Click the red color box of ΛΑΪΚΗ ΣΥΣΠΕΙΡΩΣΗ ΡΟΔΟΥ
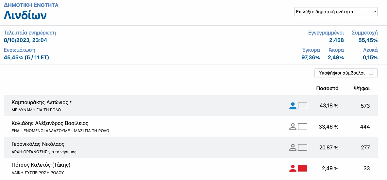The image size is (387, 180). [303, 168]
